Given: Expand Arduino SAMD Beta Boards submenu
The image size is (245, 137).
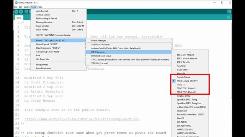Looking at the screenshot, I should tap(129, 48).
